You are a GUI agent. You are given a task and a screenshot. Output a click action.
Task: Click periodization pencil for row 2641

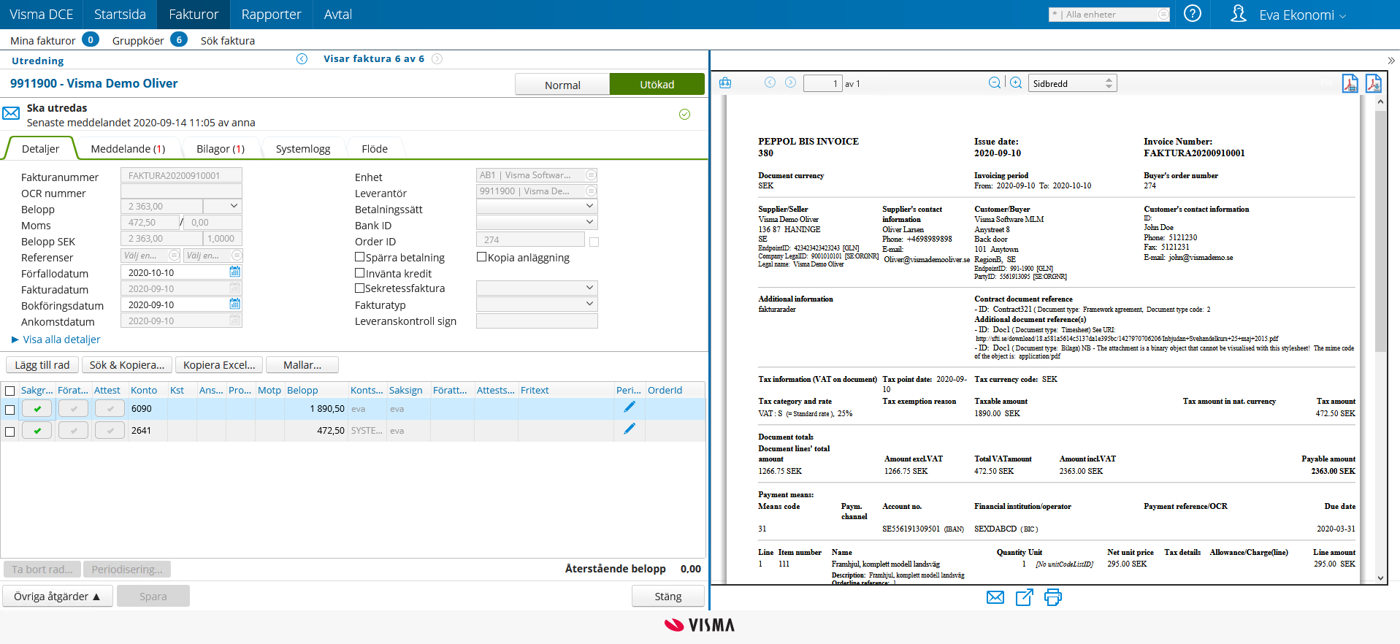click(x=630, y=429)
